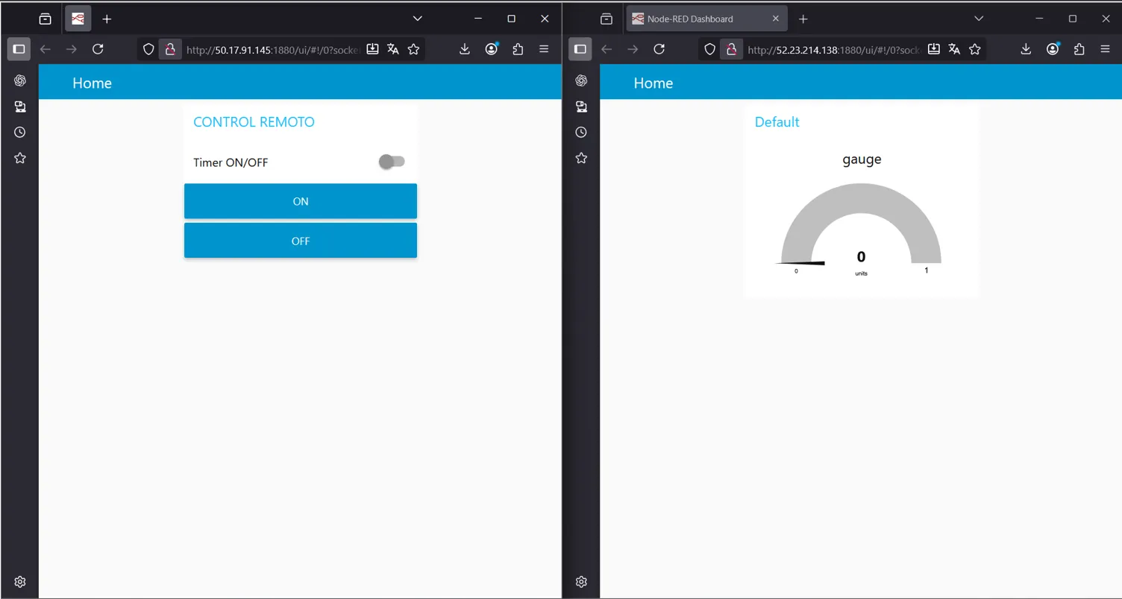The image size is (1122, 599).
Task: Toggle the Timer ON/OFF switch
Action: pyautogui.click(x=391, y=162)
